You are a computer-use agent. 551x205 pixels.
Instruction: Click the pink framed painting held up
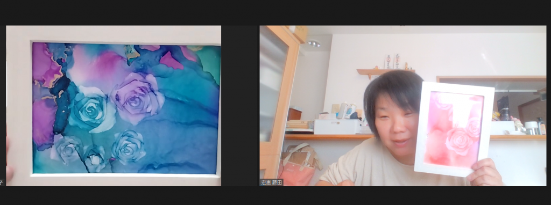point(454,129)
